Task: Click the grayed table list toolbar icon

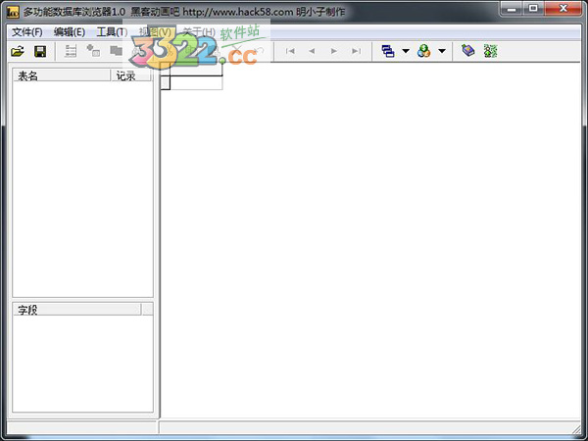Action: (71, 50)
